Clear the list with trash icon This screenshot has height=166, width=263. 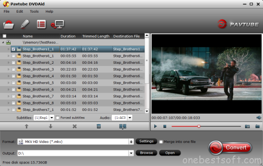99,126
